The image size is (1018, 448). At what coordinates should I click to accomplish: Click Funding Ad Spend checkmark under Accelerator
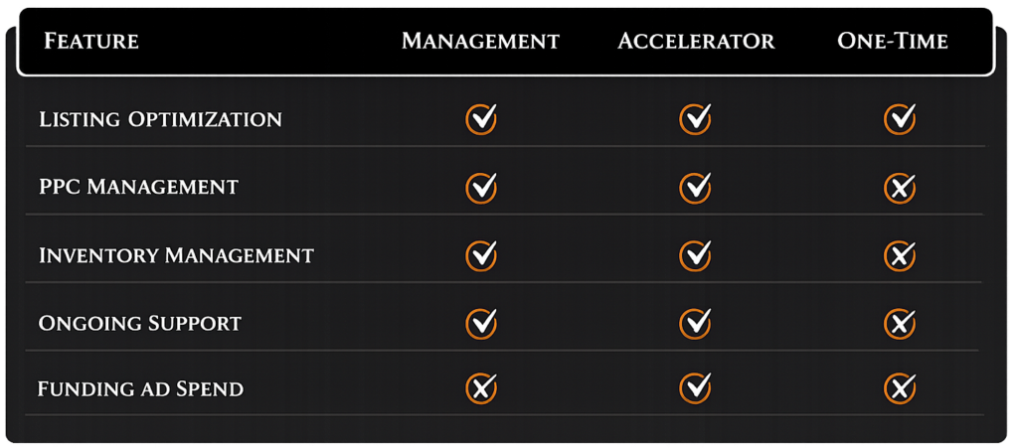point(695,388)
